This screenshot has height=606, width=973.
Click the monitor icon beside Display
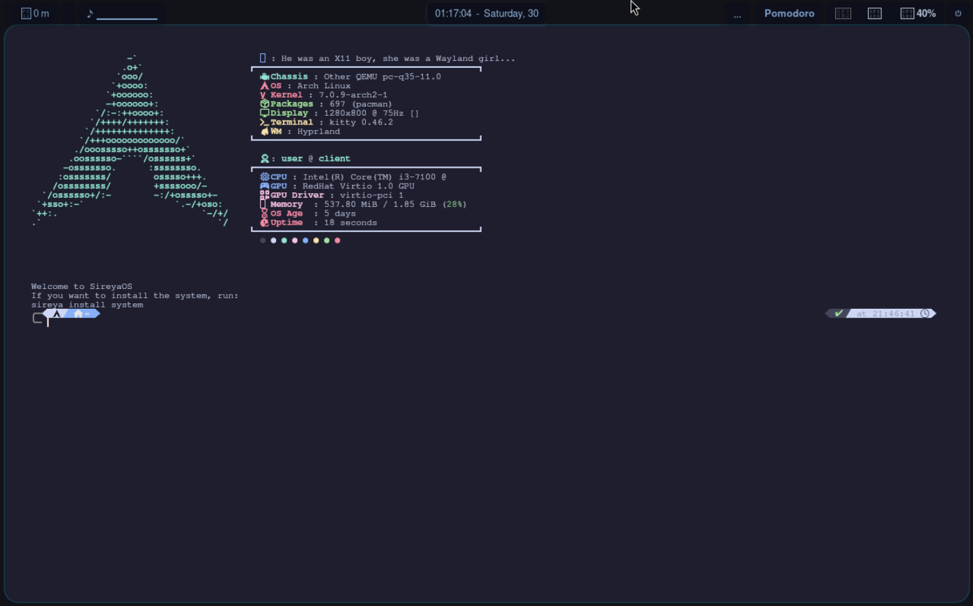tap(264, 113)
